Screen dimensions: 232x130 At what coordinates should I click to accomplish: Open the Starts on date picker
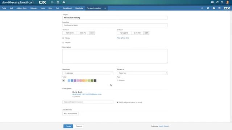click(x=70, y=33)
